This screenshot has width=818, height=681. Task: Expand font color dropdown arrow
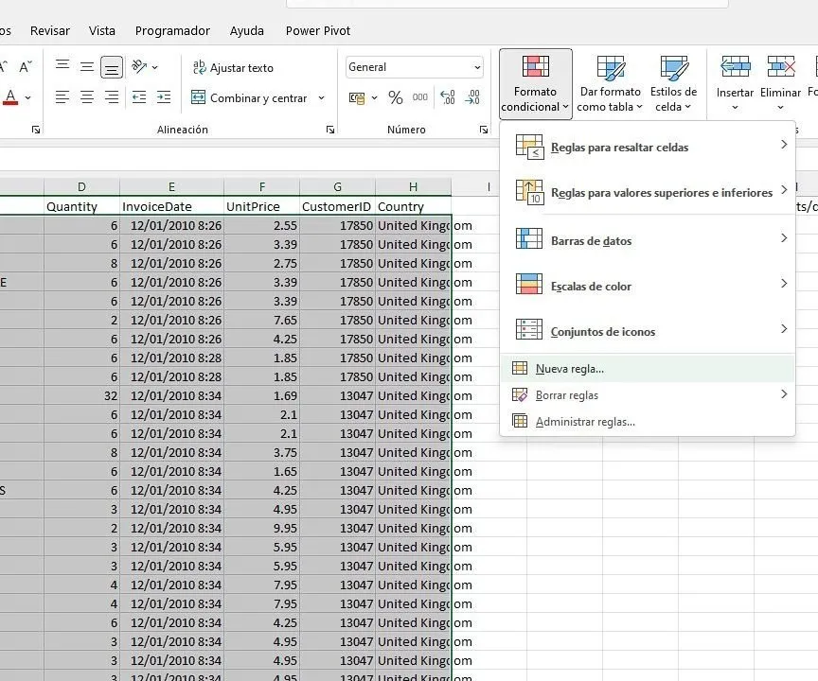pyautogui.click(x=27, y=97)
